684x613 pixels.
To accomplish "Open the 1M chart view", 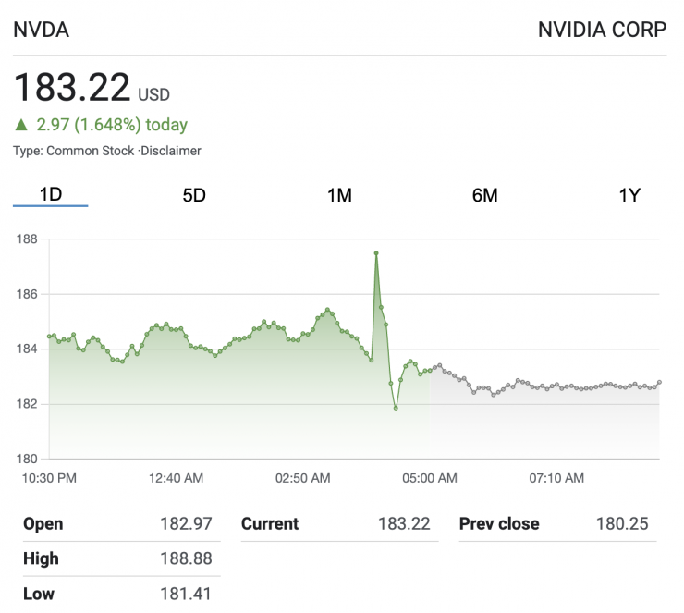I will point(339,195).
